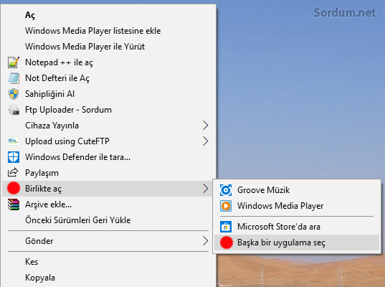Select Başka bir uygulama seç
The width and height of the screenshot is (385, 287).
pos(297,243)
